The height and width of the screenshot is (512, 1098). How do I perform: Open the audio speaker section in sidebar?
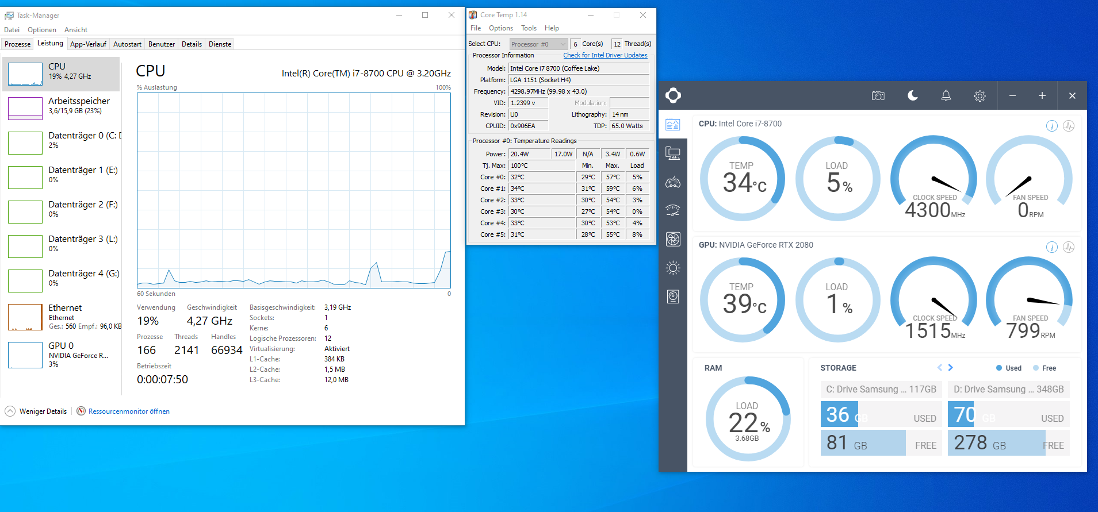pyautogui.click(x=673, y=297)
